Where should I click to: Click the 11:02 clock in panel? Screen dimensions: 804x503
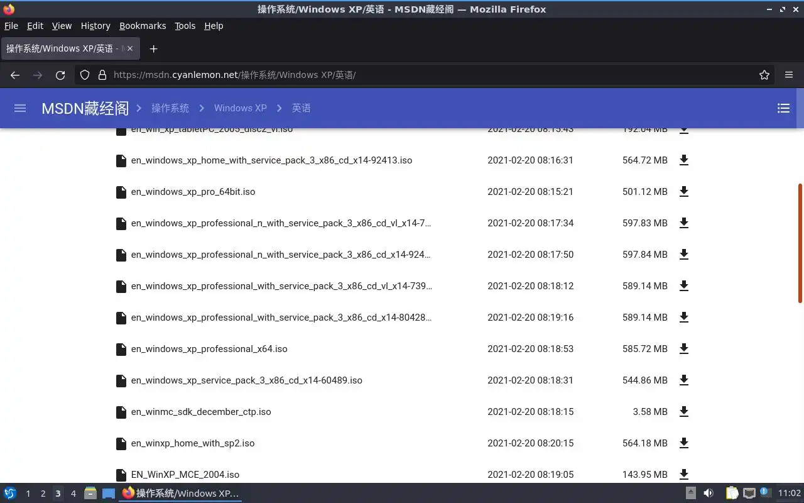(x=790, y=494)
